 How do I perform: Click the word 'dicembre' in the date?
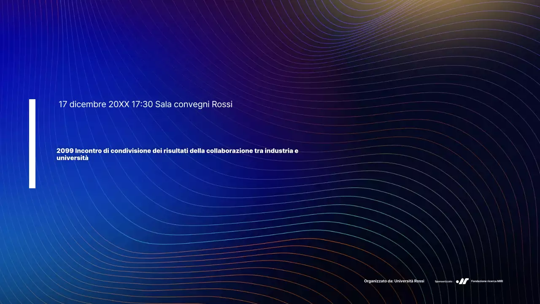[x=88, y=104]
